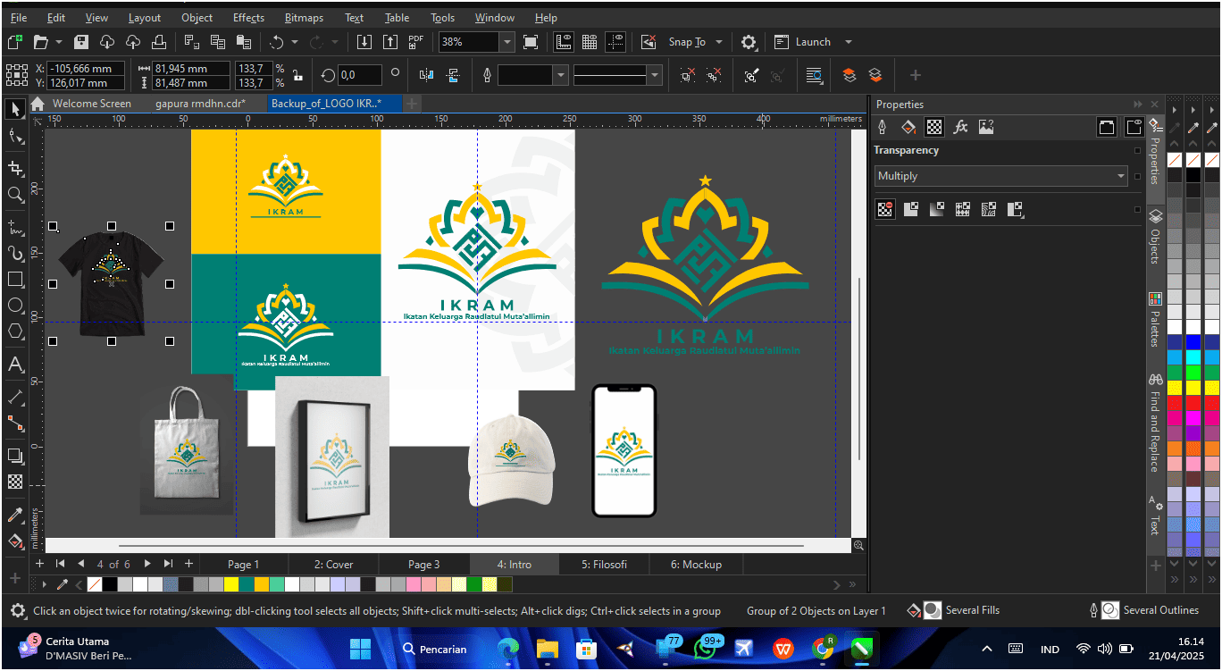
Task: Select the yellow swatch in the document palette
Action: coord(230,583)
